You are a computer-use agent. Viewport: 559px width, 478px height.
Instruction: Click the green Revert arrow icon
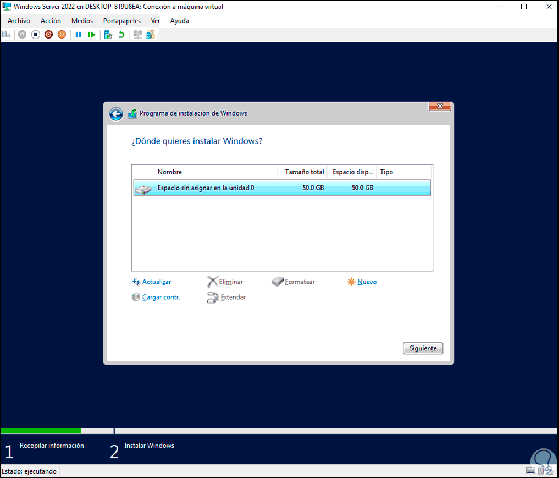tap(121, 35)
